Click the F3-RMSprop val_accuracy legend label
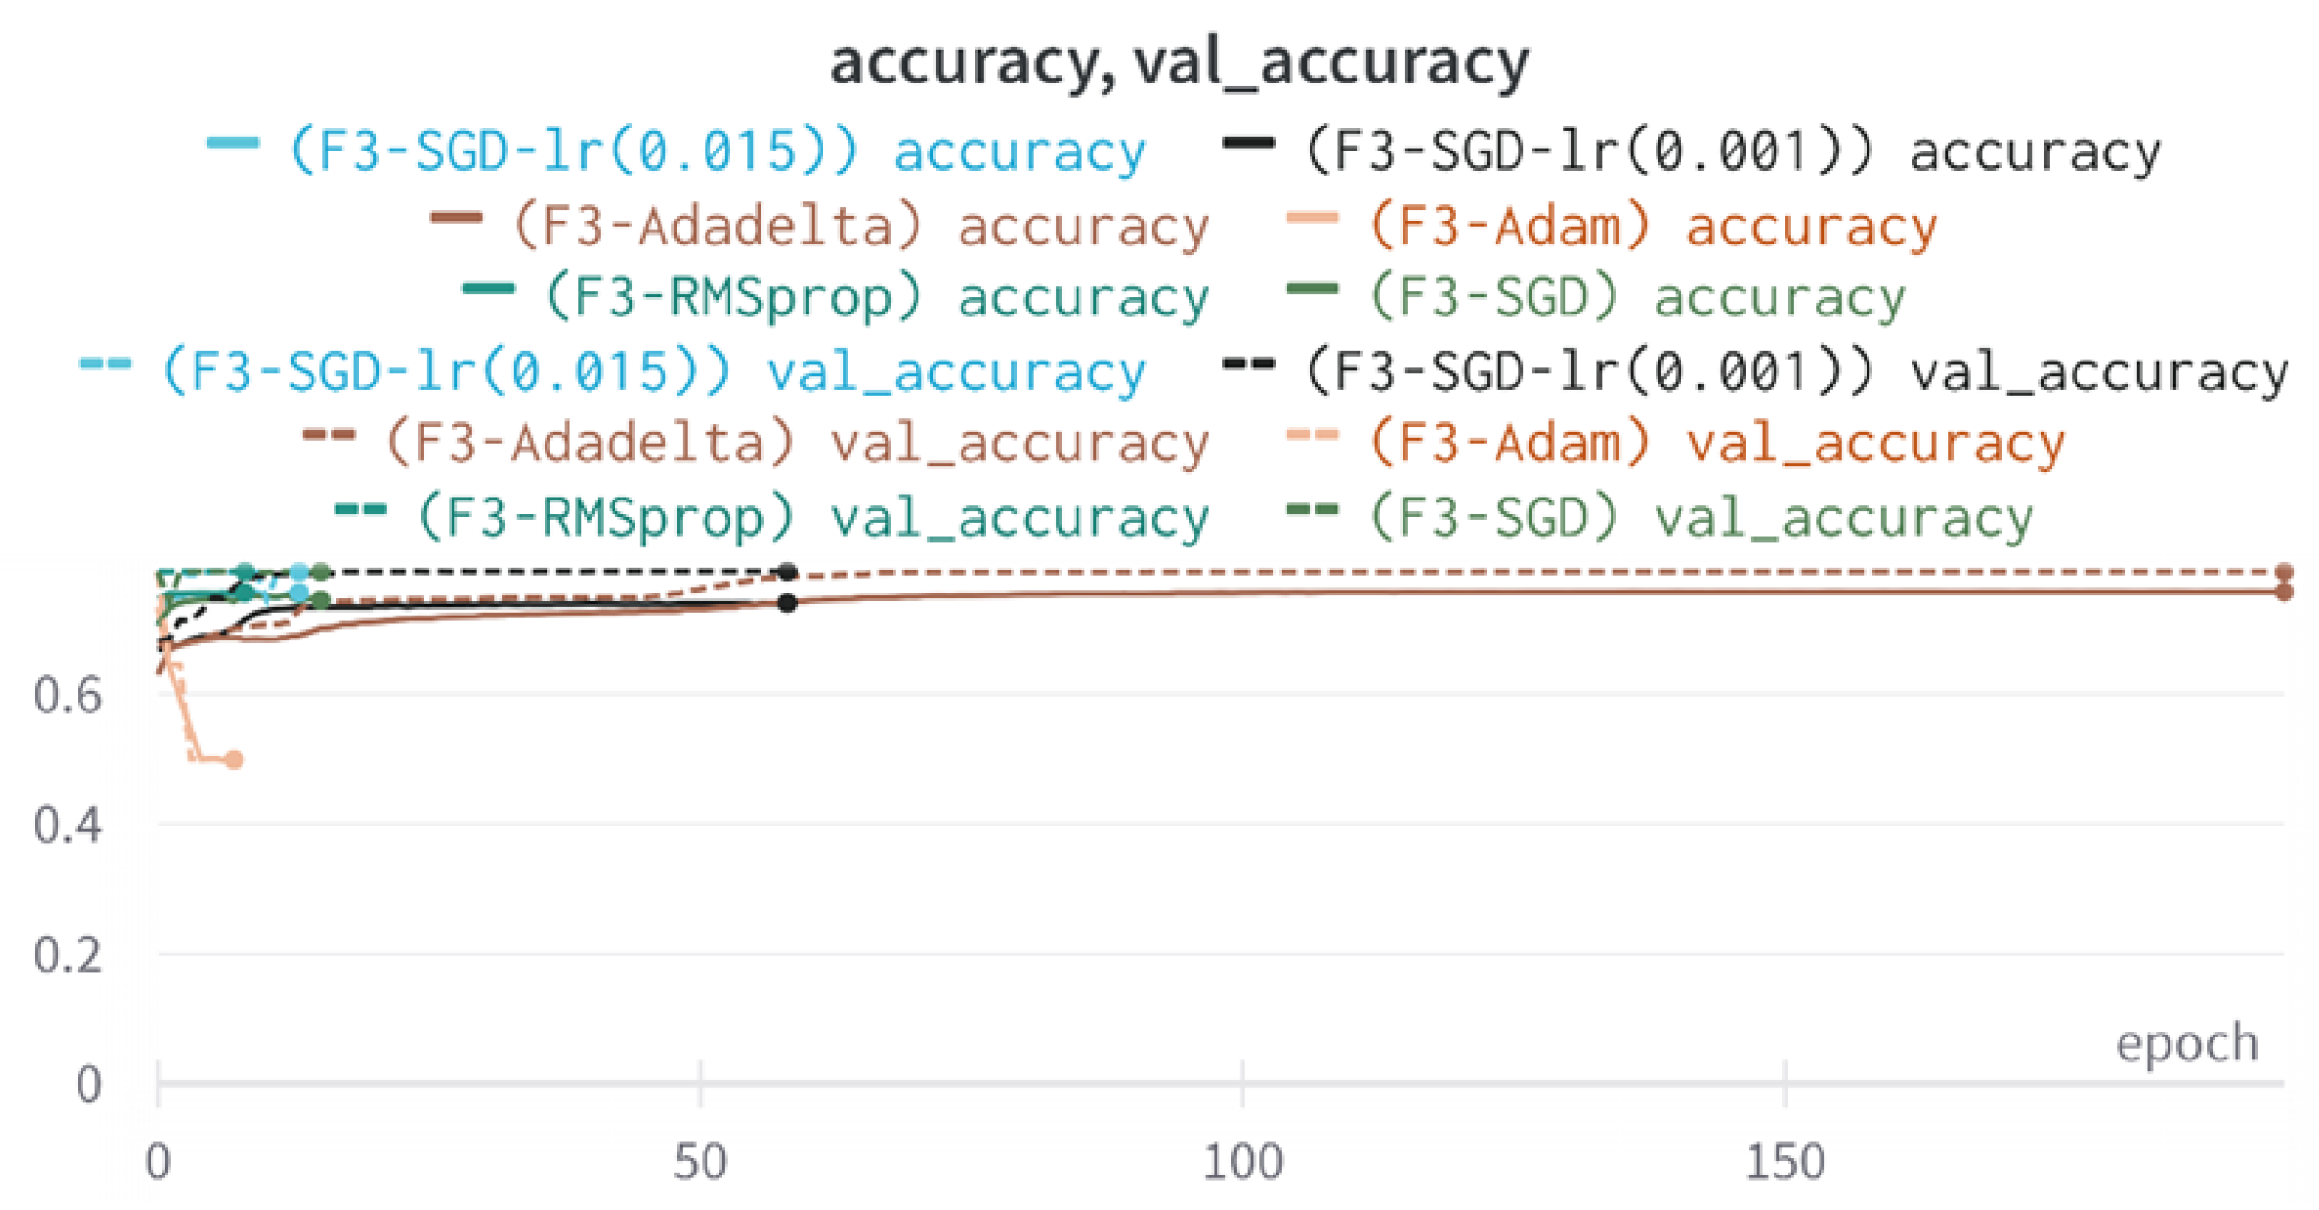The height and width of the screenshot is (1210, 2319). click(813, 518)
